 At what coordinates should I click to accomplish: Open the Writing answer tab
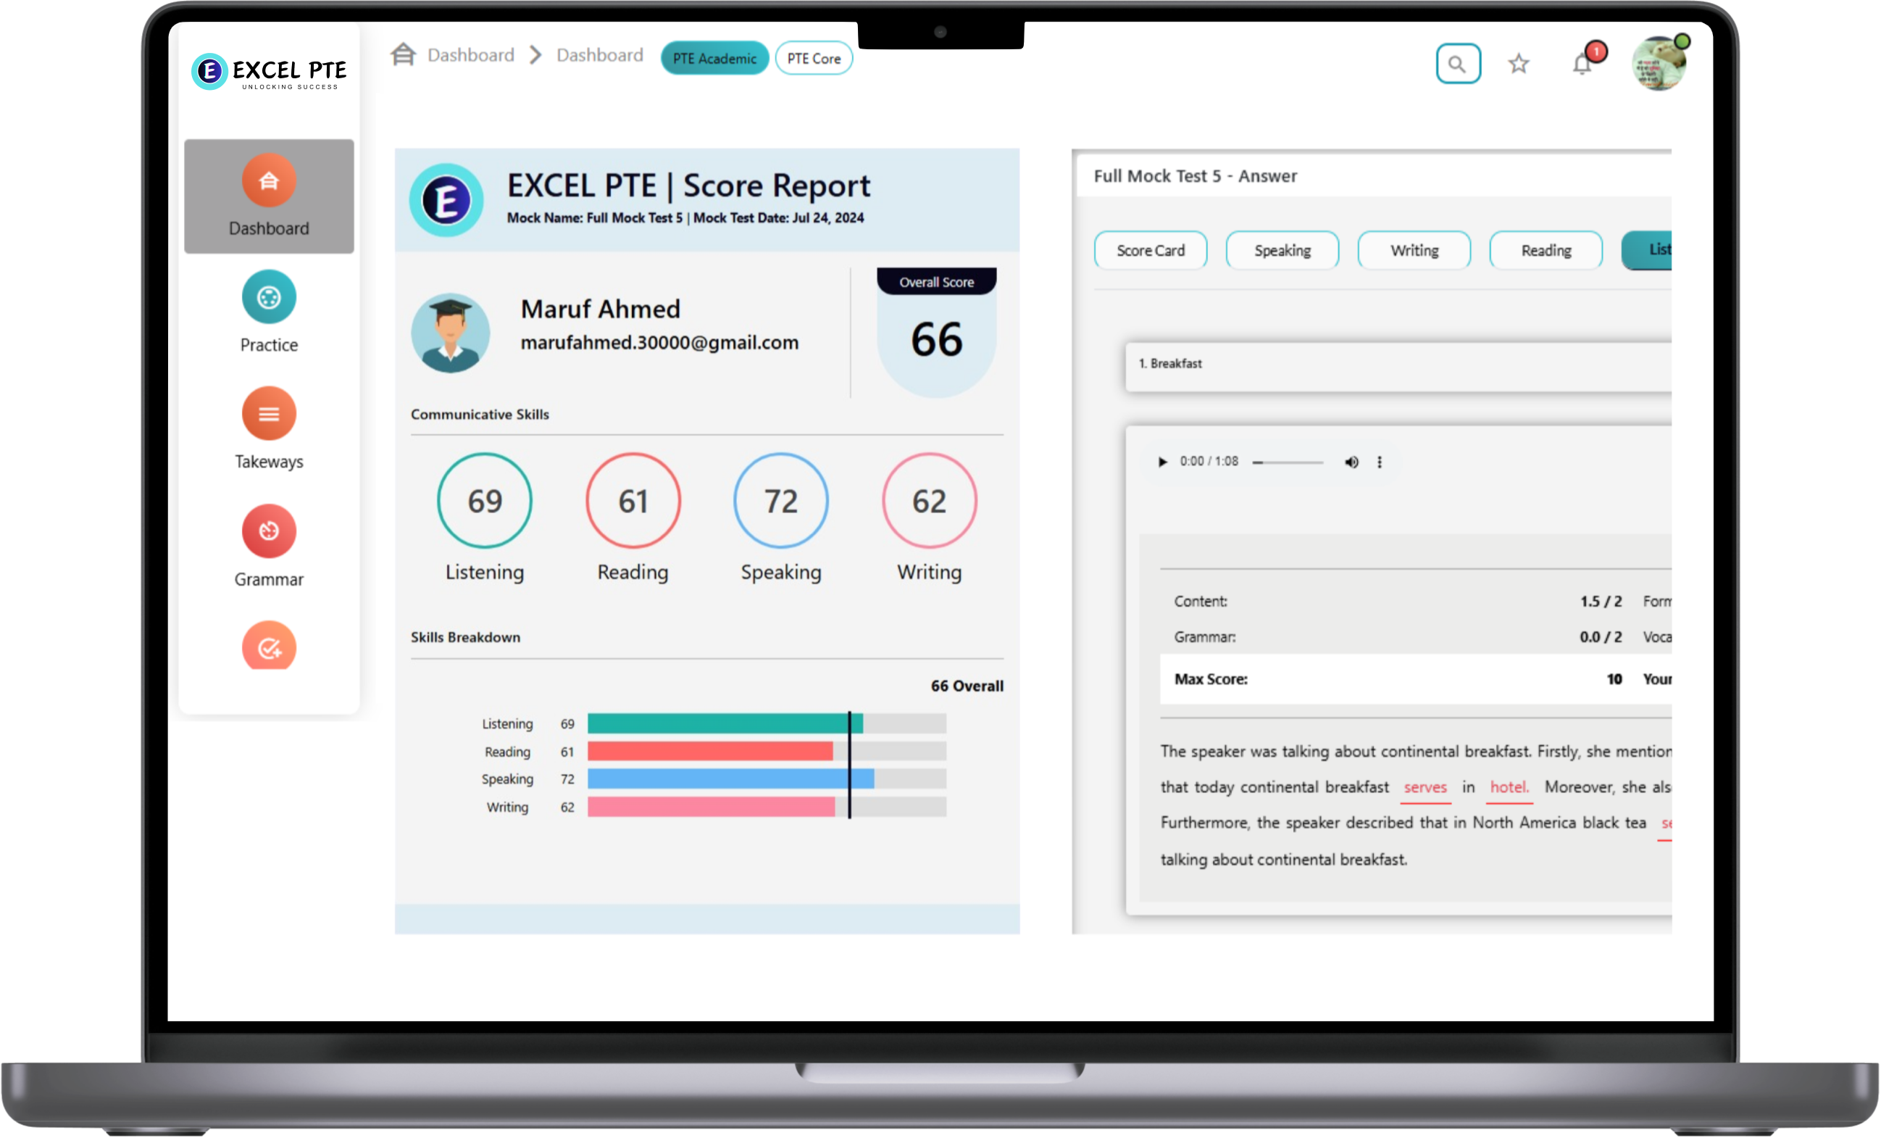pyautogui.click(x=1414, y=251)
